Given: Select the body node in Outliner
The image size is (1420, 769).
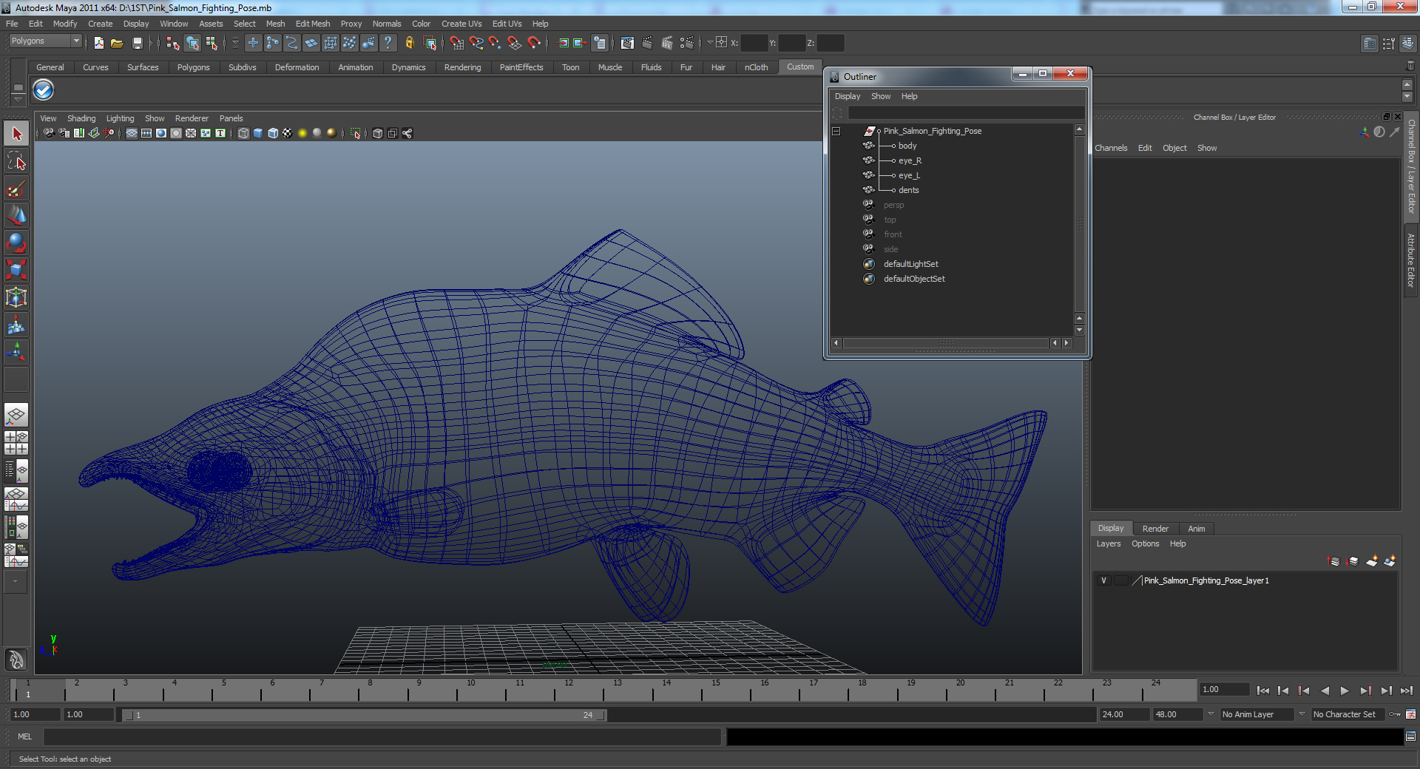Looking at the screenshot, I should 907,146.
